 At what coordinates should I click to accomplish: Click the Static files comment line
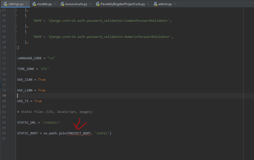coord(55,112)
